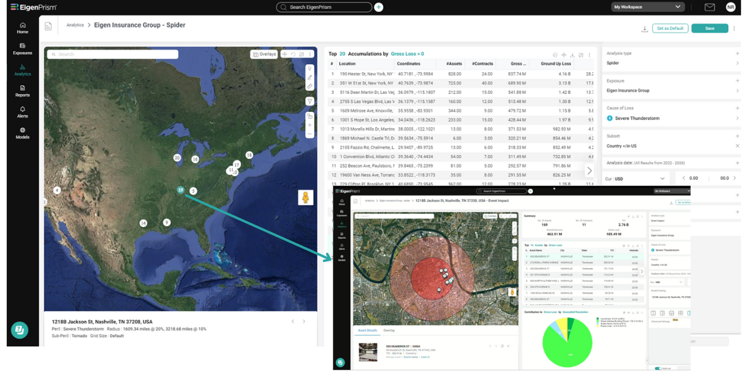Click the Search EigenPrism field
Image resolution: width=748 pixels, height=390 pixels.
(x=324, y=7)
